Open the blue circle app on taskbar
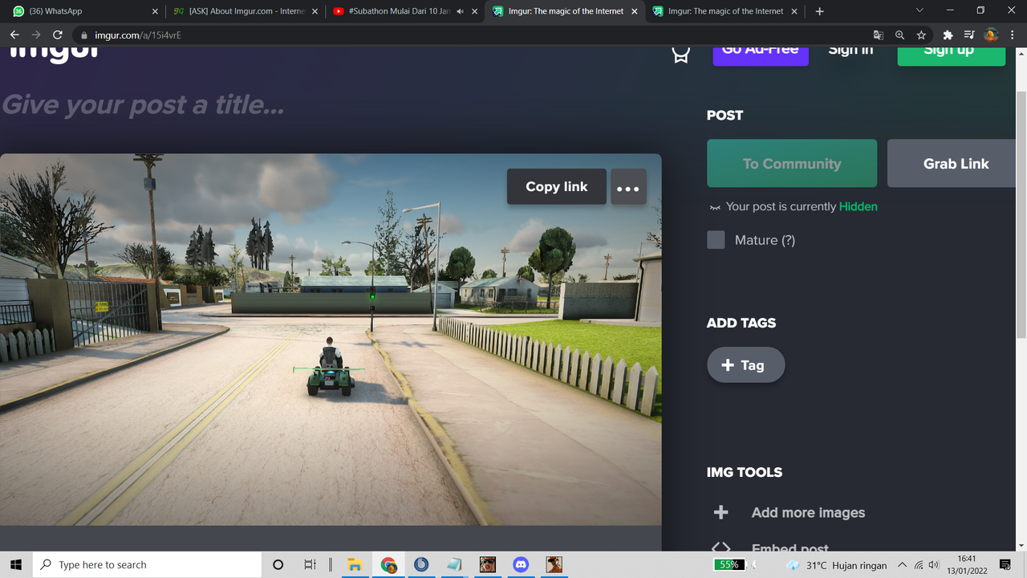The width and height of the screenshot is (1027, 578). click(x=421, y=564)
